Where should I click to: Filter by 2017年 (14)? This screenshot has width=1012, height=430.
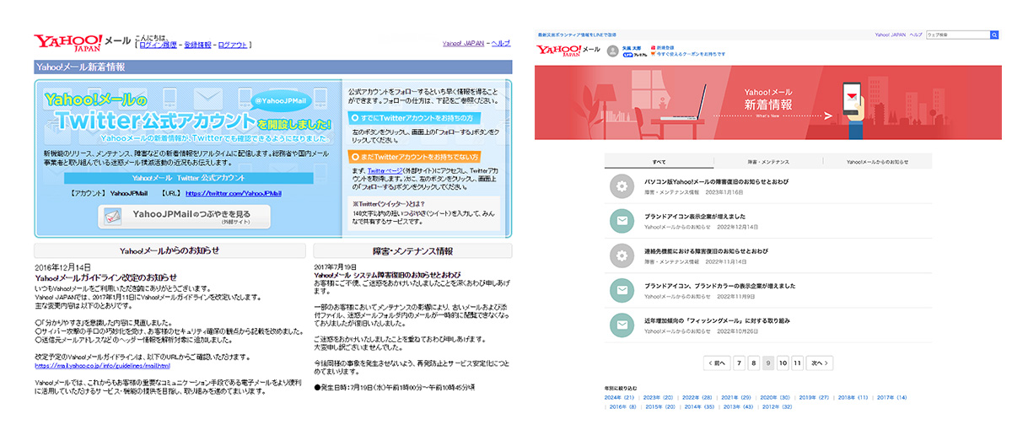pos(891,397)
